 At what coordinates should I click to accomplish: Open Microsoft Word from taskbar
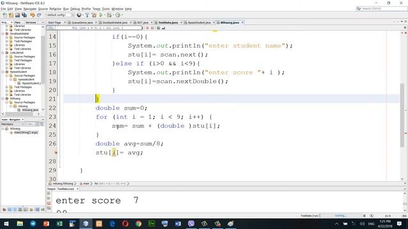(178, 223)
